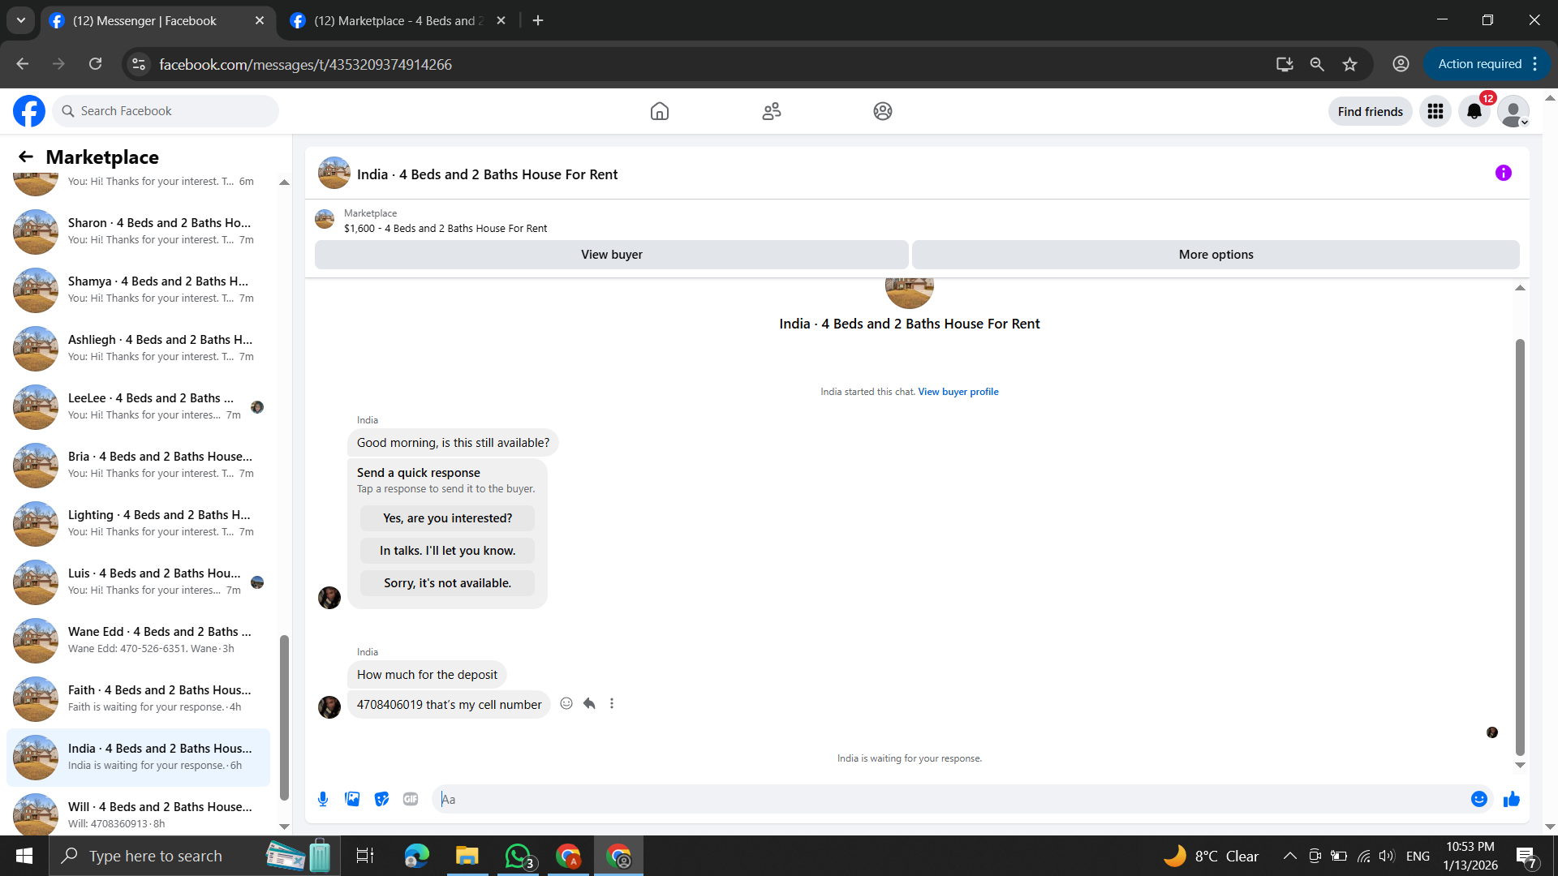Click the voice clip microphone icon

pos(323,799)
